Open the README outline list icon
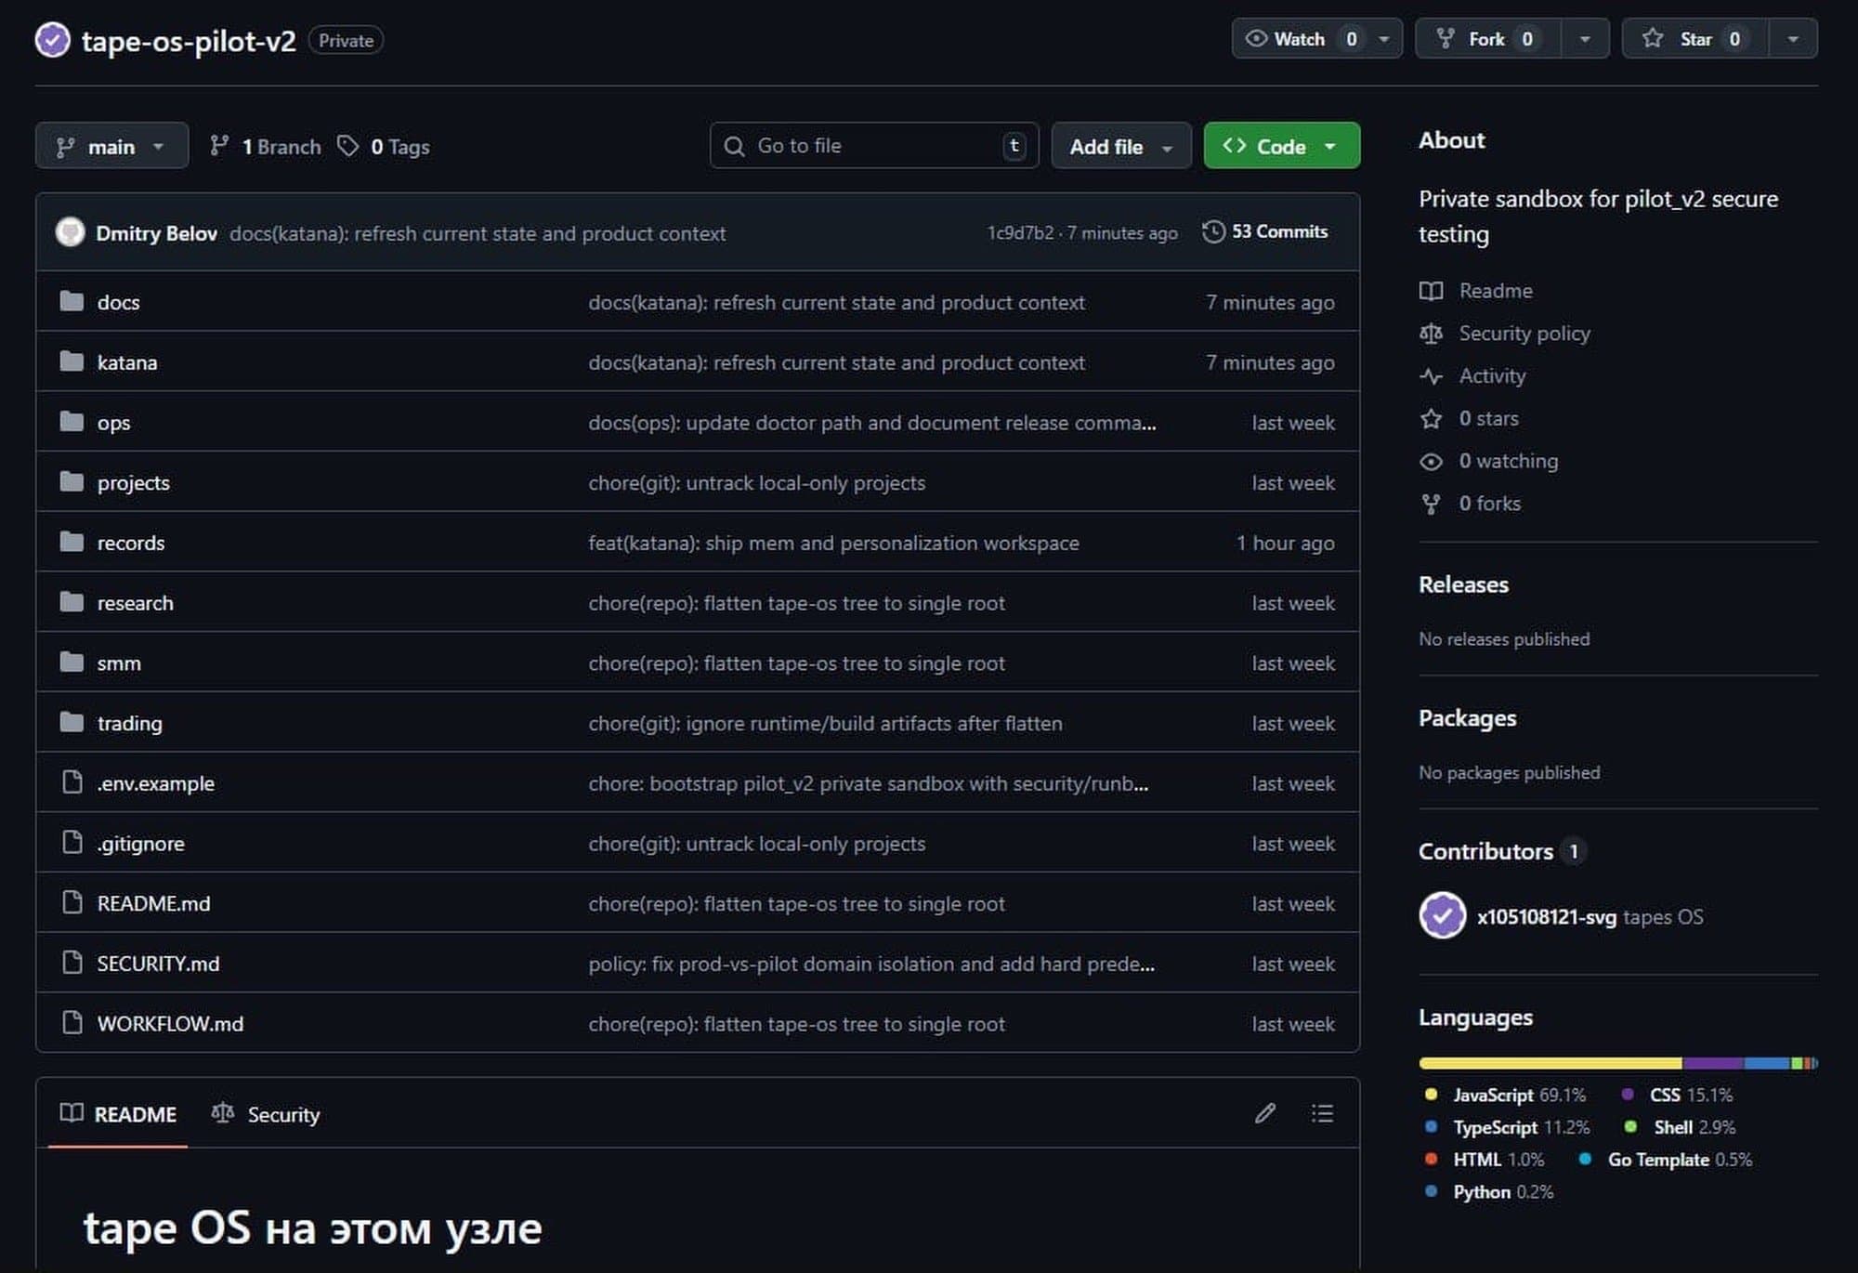The height and width of the screenshot is (1273, 1858). (1322, 1113)
